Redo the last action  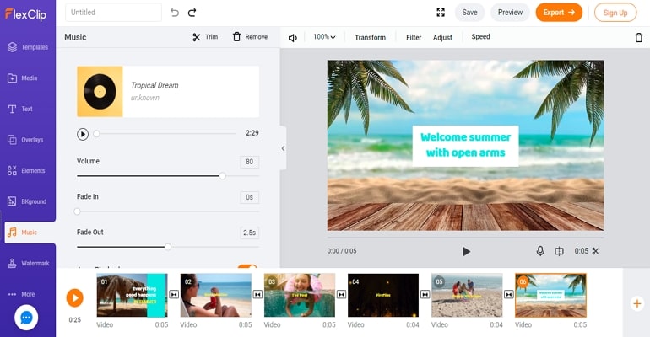point(192,13)
